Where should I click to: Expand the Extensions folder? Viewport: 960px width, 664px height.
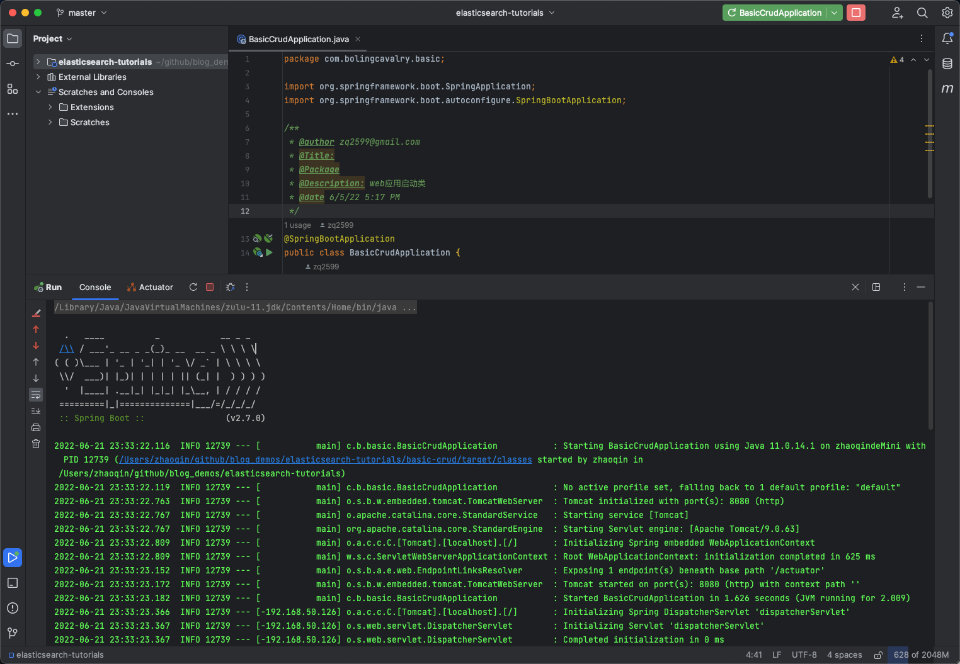[x=50, y=107]
